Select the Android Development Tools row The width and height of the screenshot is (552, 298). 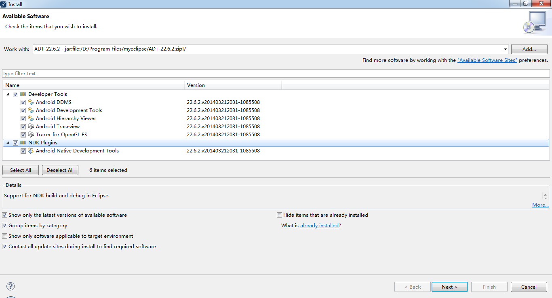tap(69, 110)
